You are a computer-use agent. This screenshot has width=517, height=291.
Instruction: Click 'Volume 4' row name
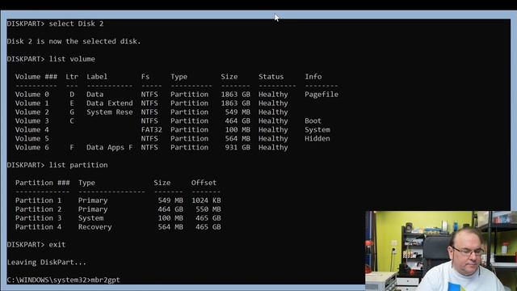click(32, 129)
